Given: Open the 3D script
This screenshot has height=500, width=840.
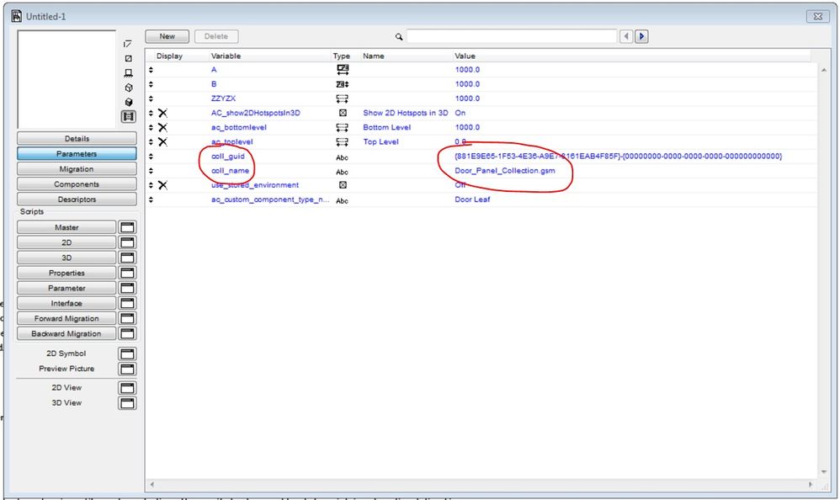Looking at the screenshot, I should pyautogui.click(x=66, y=258).
